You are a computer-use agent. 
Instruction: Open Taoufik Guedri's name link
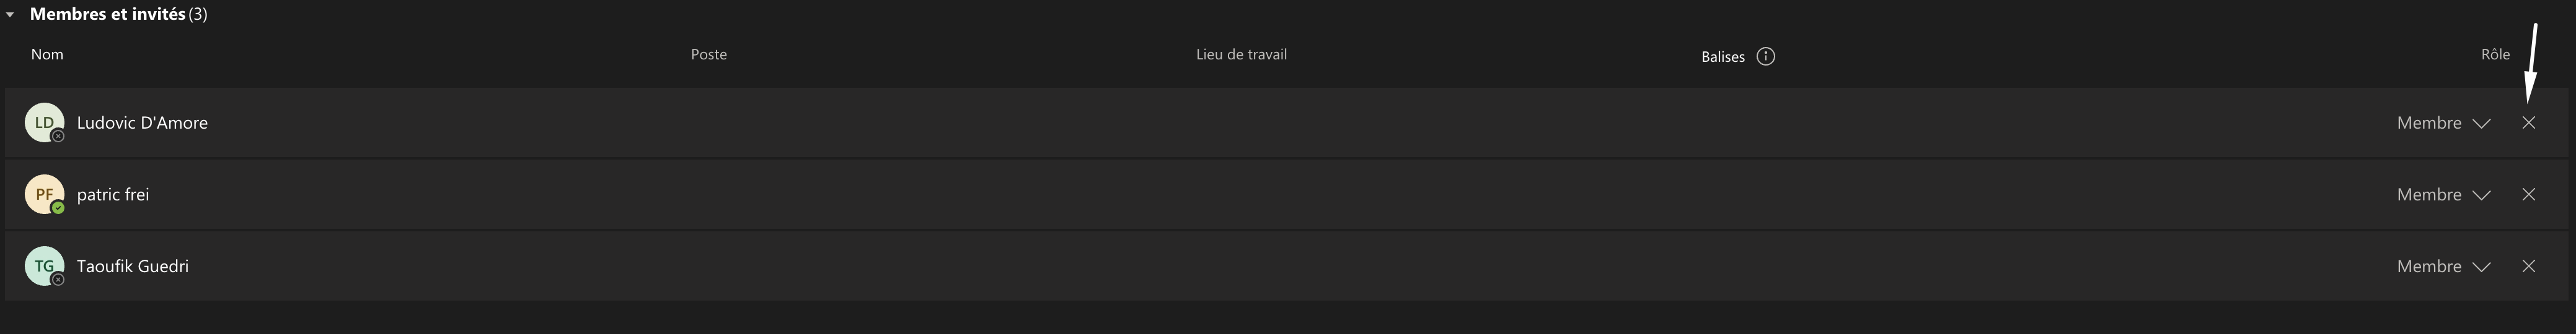(133, 266)
